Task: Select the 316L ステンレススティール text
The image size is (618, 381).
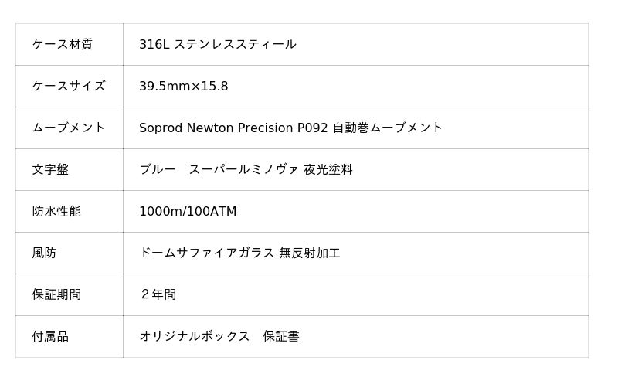Action: pos(218,45)
